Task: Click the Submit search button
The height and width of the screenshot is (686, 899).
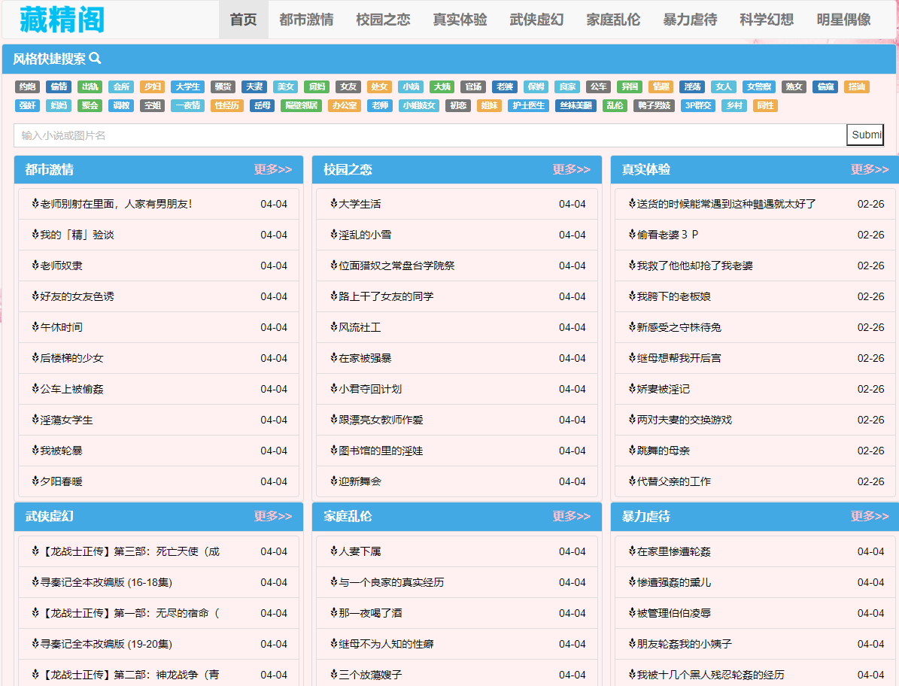Action: click(x=865, y=135)
